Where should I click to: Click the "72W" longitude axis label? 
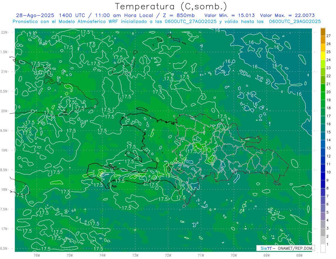tap(168, 255)
